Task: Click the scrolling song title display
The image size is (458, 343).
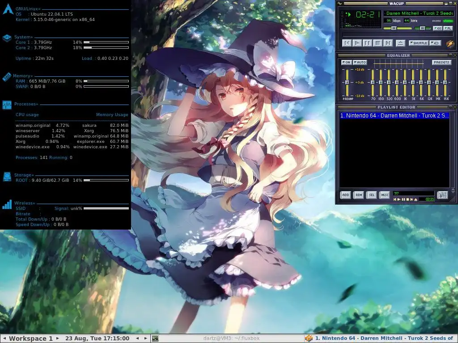Action: (x=420, y=13)
